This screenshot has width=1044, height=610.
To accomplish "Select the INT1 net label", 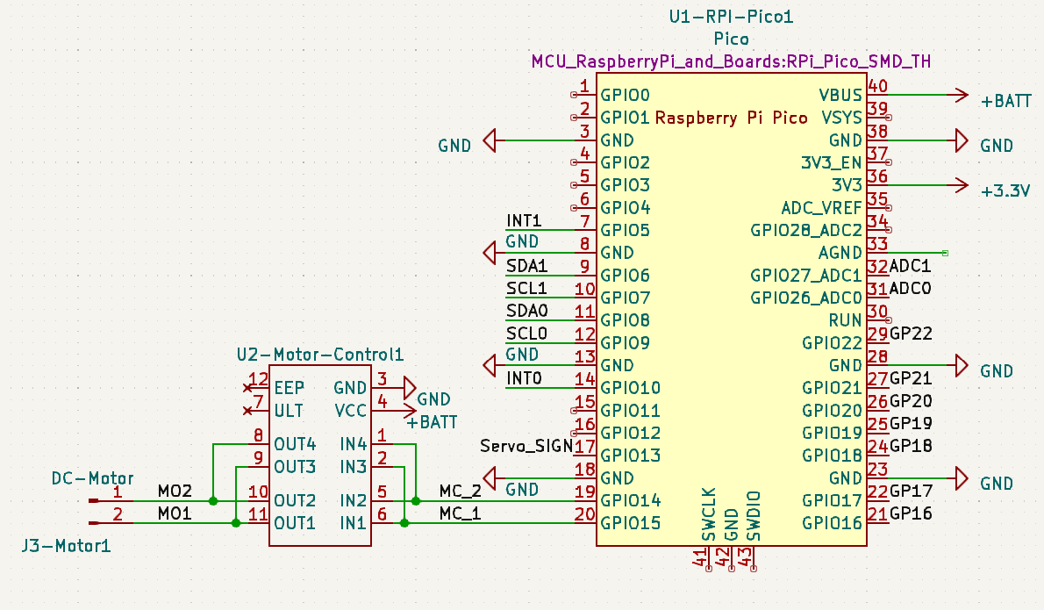I will coord(524,220).
